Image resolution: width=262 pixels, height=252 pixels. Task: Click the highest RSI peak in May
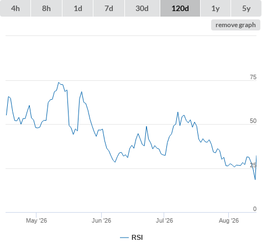59,83
